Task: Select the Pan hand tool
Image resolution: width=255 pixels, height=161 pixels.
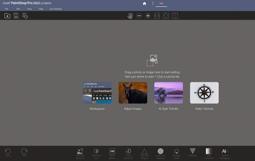Action: (130, 16)
